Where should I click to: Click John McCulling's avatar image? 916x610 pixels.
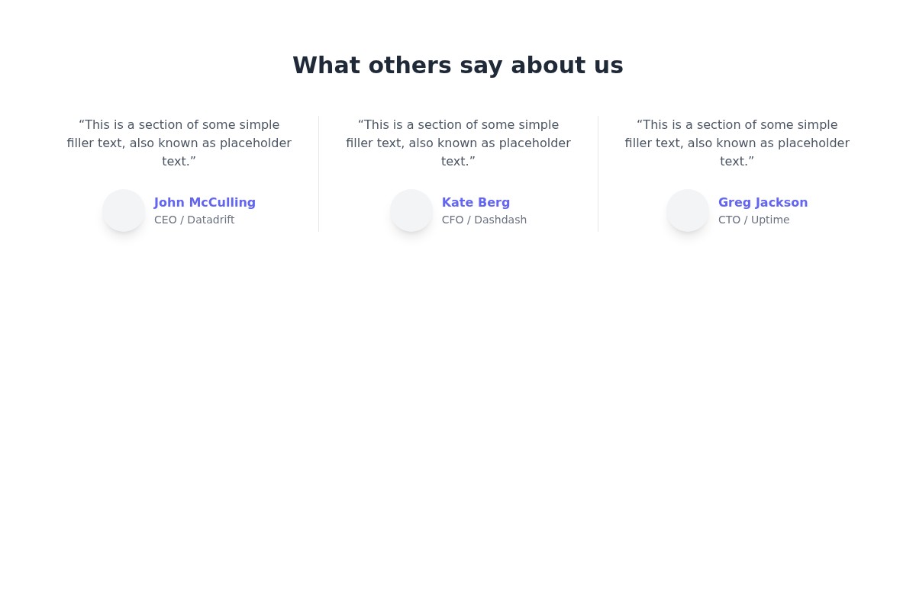click(x=124, y=210)
